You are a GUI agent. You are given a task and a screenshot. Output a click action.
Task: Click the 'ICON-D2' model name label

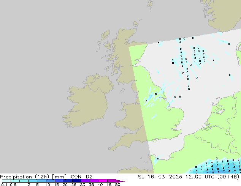[81, 177]
